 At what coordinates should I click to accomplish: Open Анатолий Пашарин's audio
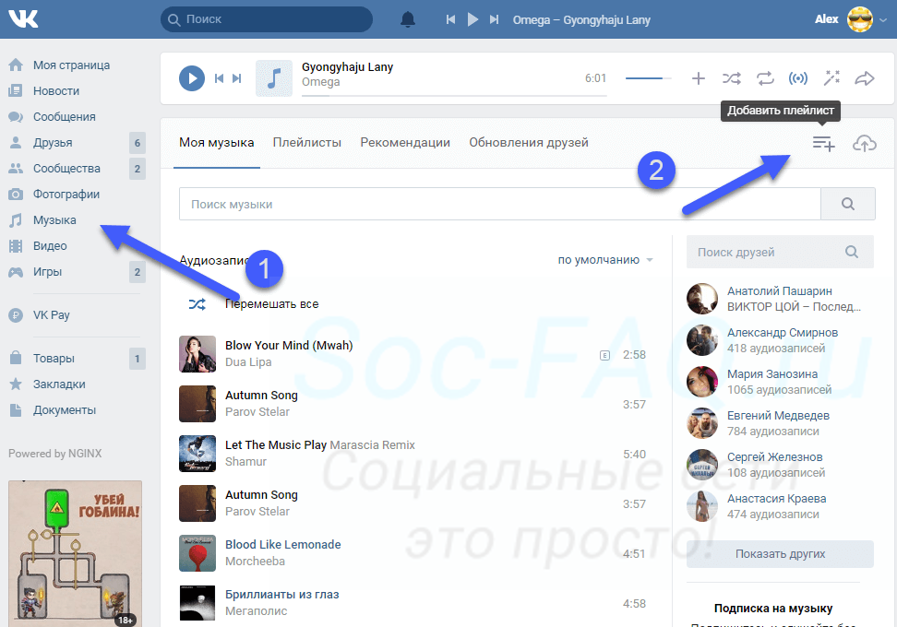tap(780, 299)
